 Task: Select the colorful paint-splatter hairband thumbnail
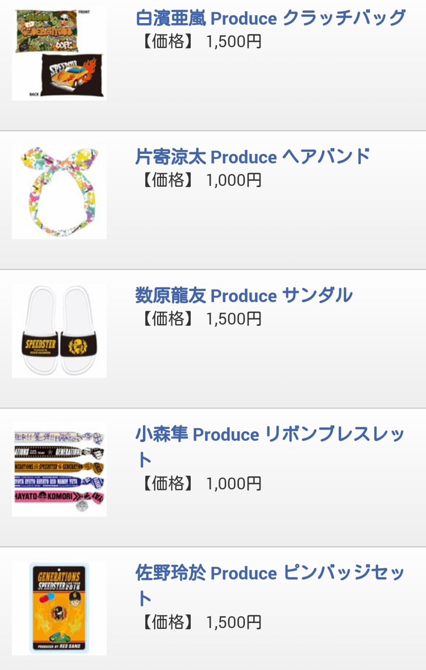point(59,191)
